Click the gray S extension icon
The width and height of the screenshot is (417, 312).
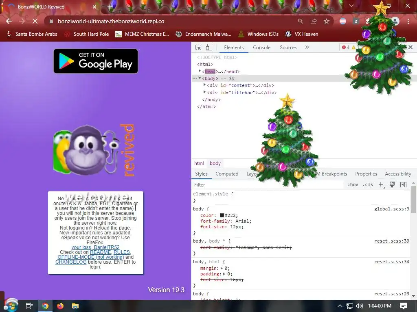[x=356, y=21]
